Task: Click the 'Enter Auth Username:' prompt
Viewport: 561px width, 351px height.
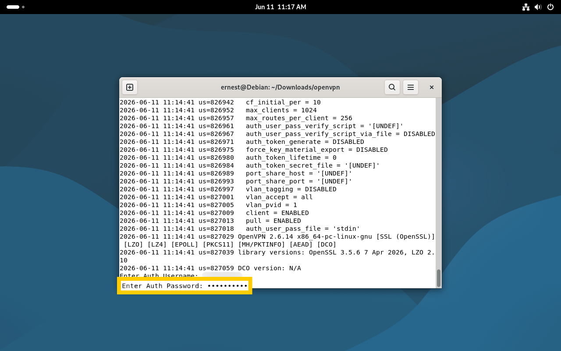Action: click(159, 276)
